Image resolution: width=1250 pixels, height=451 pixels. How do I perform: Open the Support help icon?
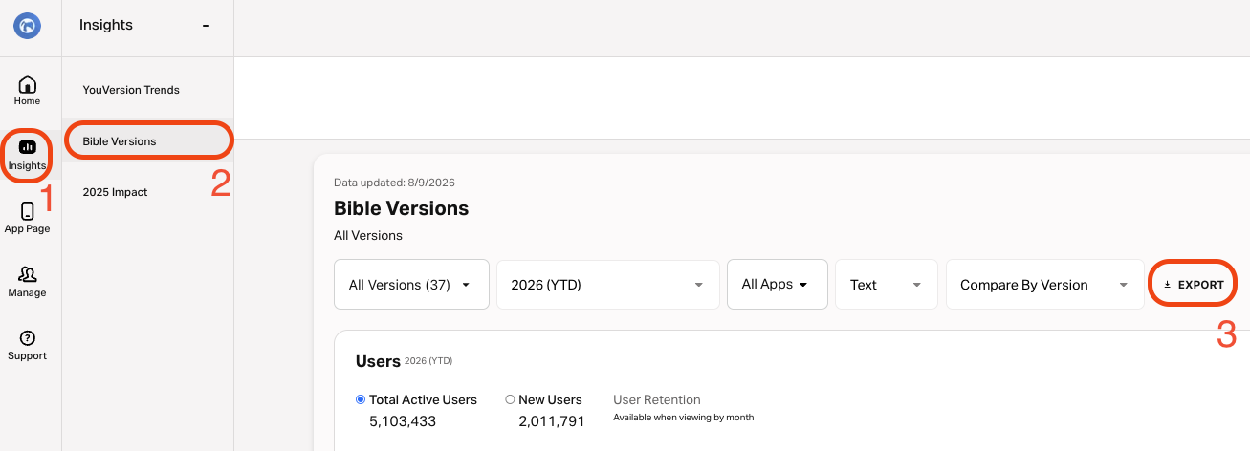click(x=27, y=337)
